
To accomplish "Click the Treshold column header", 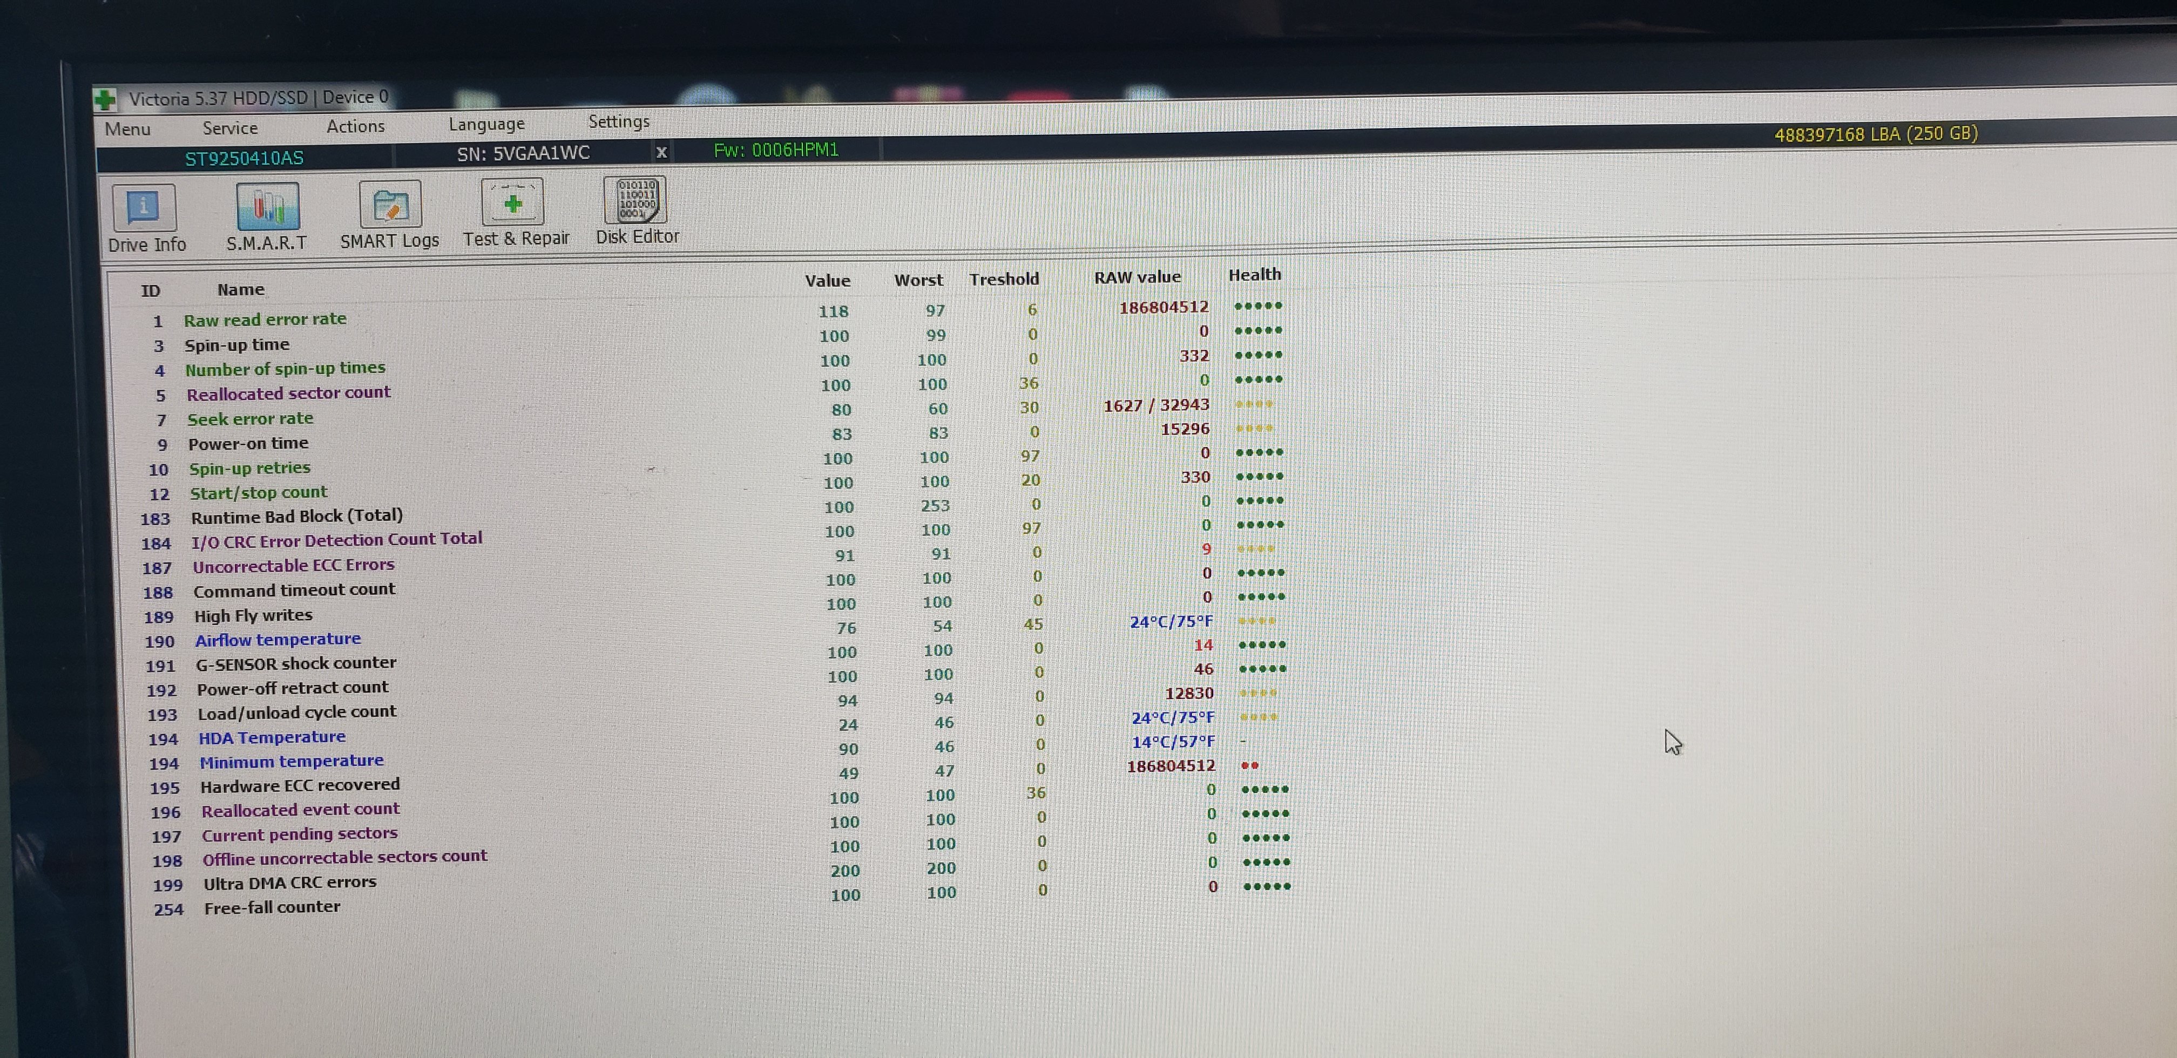I will click(x=1004, y=279).
